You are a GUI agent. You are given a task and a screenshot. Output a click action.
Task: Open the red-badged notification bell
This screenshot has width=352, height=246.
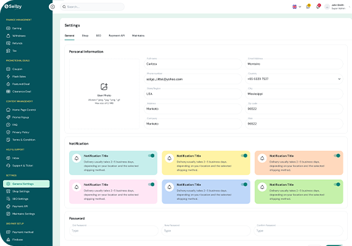318,7
